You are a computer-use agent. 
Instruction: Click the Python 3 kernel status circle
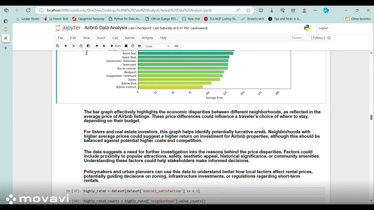tap(329, 38)
